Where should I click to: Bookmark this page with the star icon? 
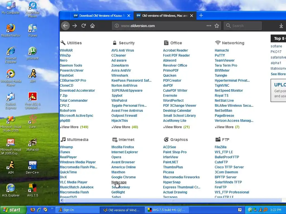pyautogui.click(x=217, y=26)
